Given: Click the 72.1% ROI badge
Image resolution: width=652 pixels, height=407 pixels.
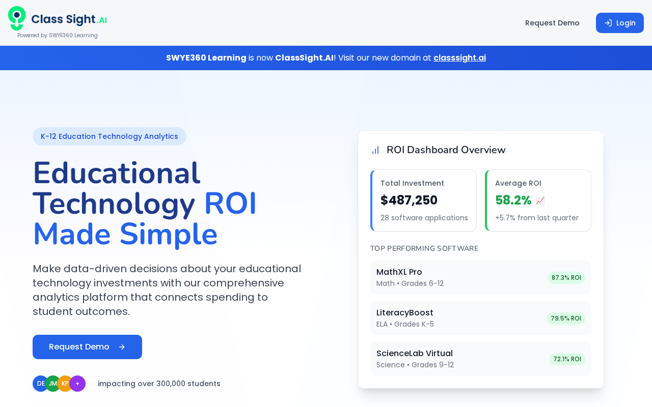Looking at the screenshot, I should coord(567,359).
